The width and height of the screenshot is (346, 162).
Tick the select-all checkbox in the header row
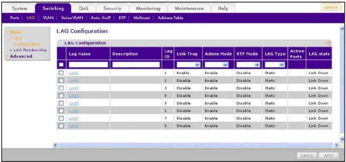(61, 65)
